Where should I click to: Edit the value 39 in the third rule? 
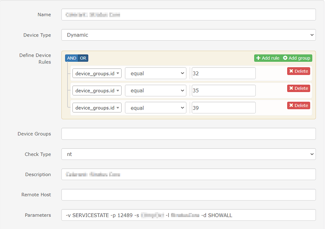pos(223,107)
